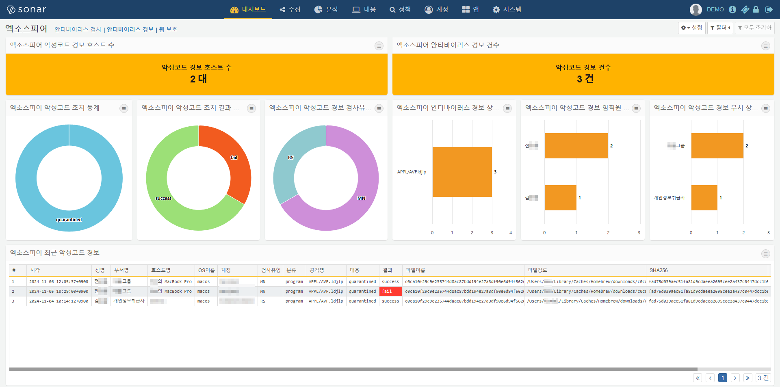Open menu of 안티바이러스 경보 상 panel
The image size is (780, 387).
click(x=507, y=108)
